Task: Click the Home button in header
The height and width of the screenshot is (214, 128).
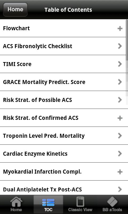Action: 15,9
